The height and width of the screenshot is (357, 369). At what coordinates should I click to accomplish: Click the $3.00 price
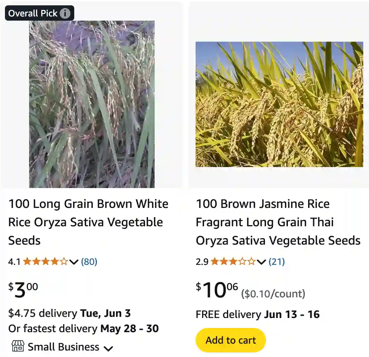pyautogui.click(x=23, y=290)
